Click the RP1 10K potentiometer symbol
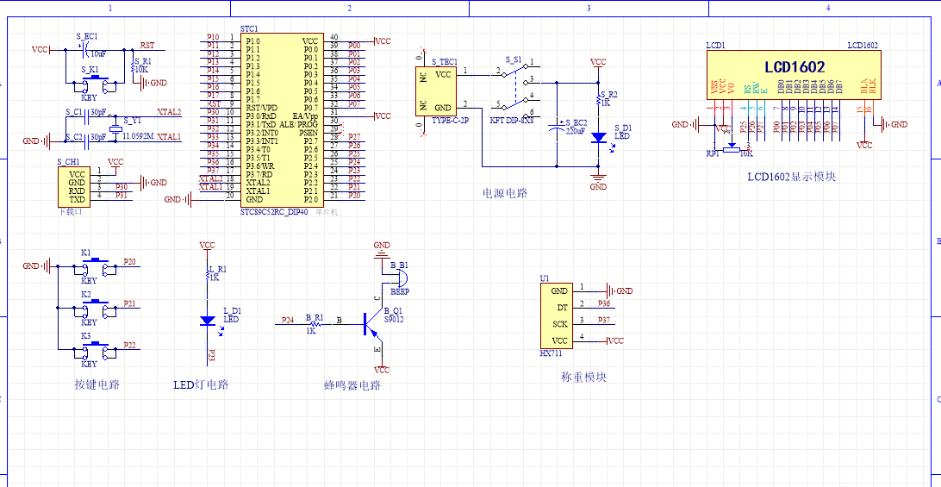941x487 pixels. pos(733,146)
